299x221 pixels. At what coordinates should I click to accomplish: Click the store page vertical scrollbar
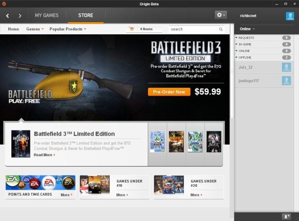[232, 71]
